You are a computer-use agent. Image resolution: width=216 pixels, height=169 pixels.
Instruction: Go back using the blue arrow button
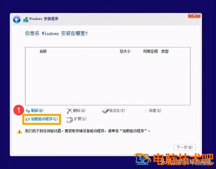point(17,19)
